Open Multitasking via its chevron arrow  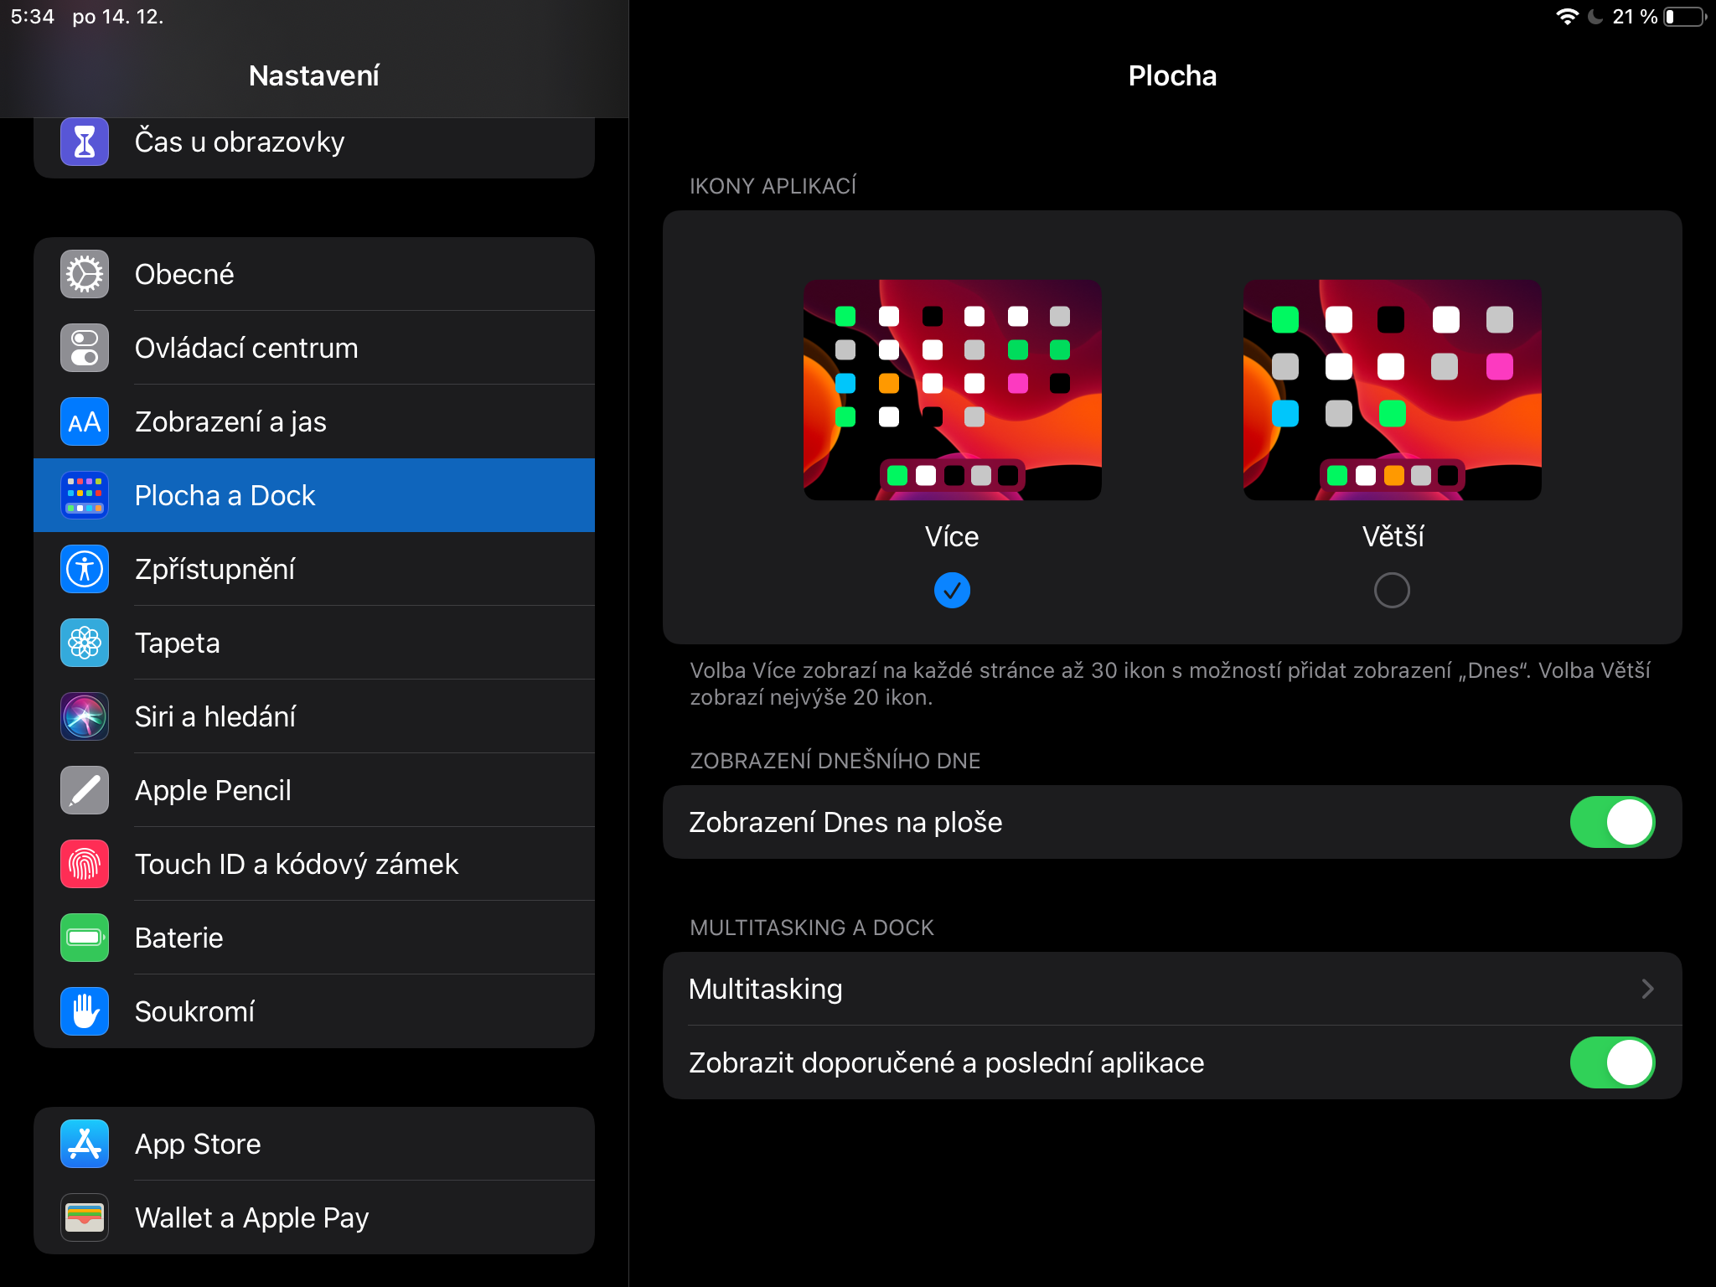(1647, 989)
